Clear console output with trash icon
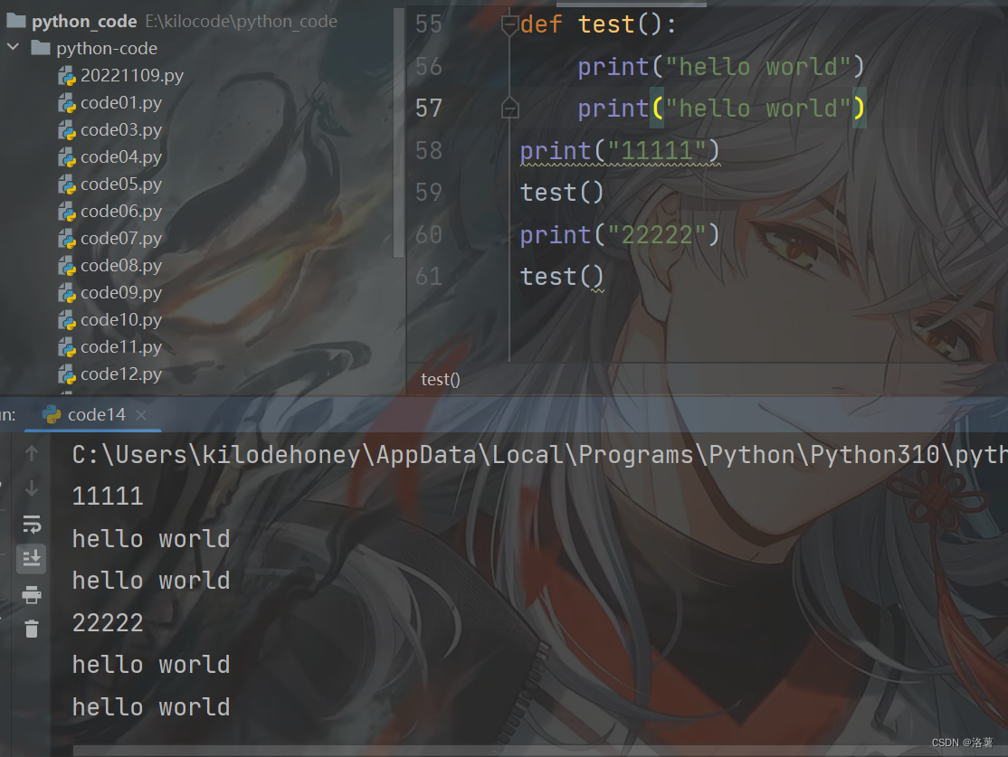The height and width of the screenshot is (757, 1008). (32, 629)
